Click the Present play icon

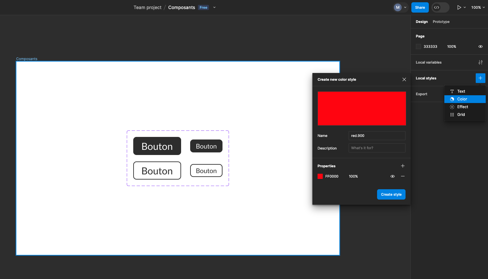[459, 7]
